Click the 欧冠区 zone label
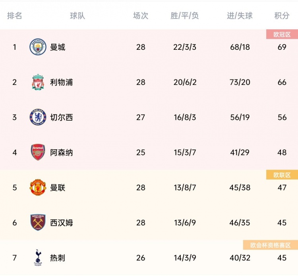This screenshot has height=276, width=298. (x=282, y=34)
